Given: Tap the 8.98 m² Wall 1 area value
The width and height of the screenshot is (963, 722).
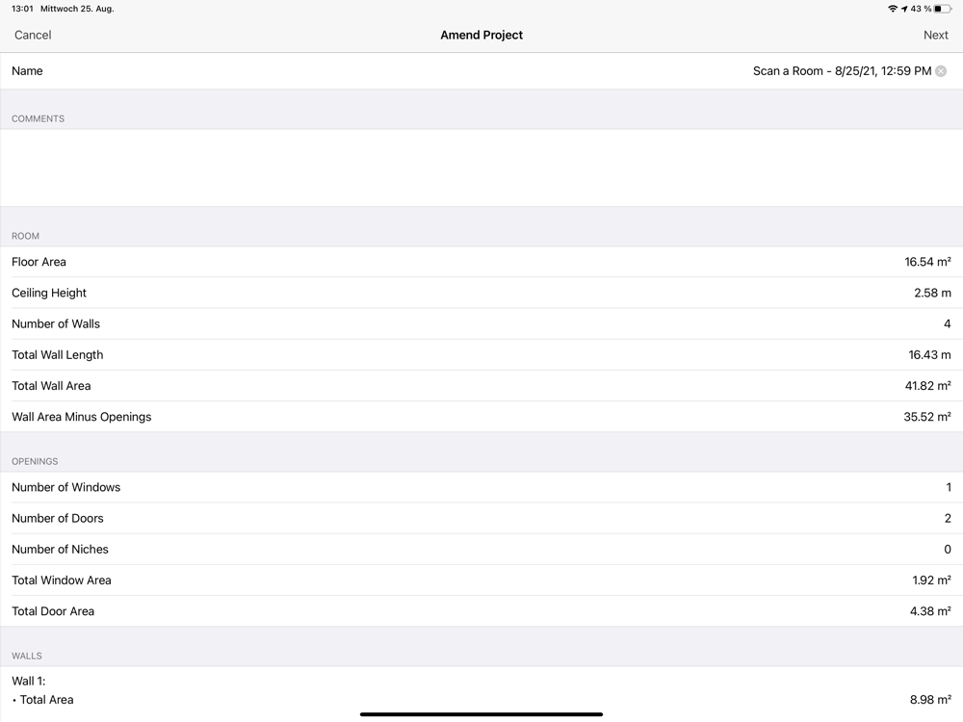Looking at the screenshot, I should pos(930,700).
